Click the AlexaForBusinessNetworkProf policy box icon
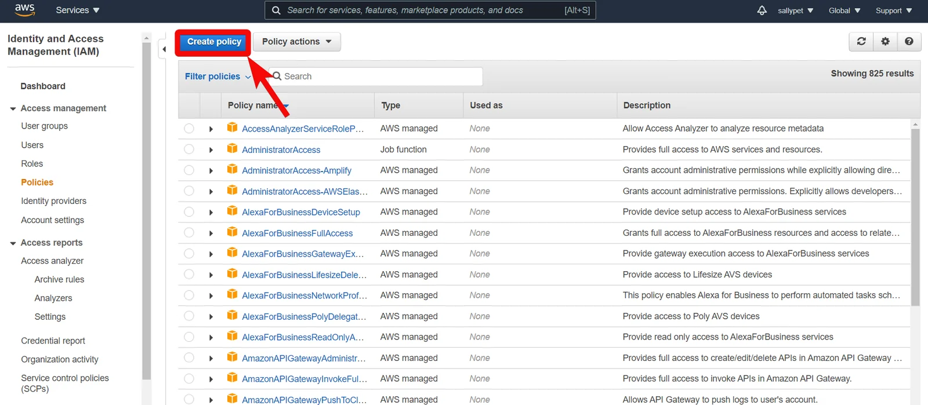This screenshot has width=928, height=405. click(232, 294)
